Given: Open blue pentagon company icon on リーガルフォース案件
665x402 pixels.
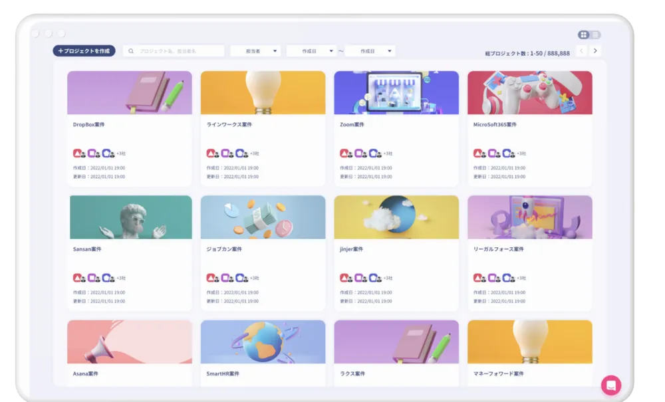Looking at the screenshot, I should [507, 278].
